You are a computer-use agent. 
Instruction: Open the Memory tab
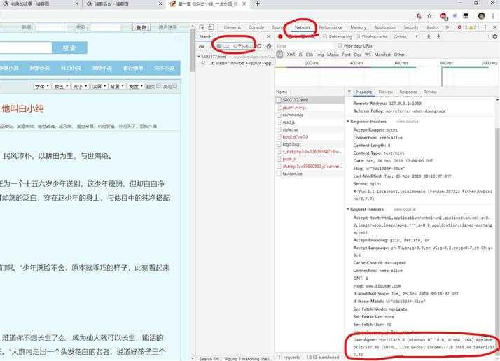tap(358, 27)
